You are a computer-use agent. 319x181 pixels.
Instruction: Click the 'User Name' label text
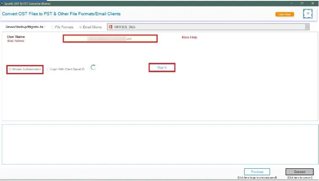coord(16,37)
